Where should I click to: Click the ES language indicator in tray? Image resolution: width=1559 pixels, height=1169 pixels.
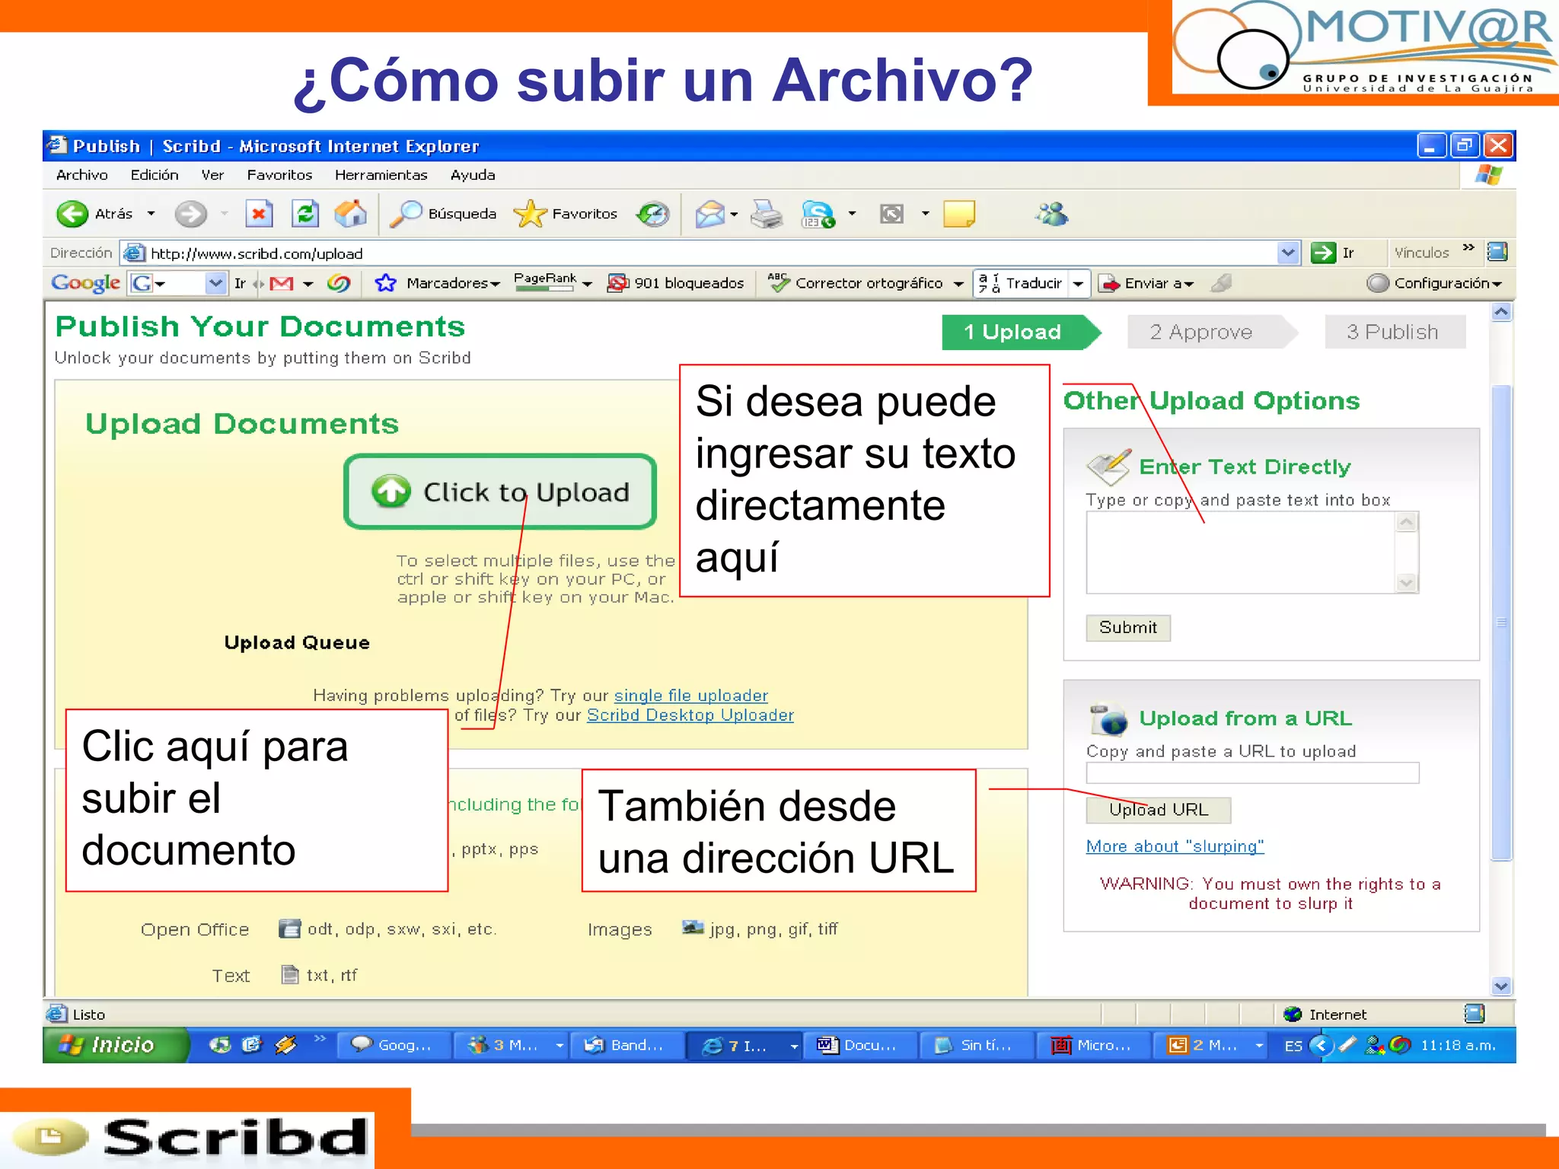[1293, 1046]
